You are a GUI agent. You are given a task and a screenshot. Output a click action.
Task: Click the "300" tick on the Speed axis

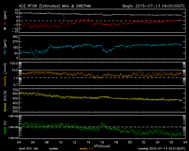[x=15, y=108]
